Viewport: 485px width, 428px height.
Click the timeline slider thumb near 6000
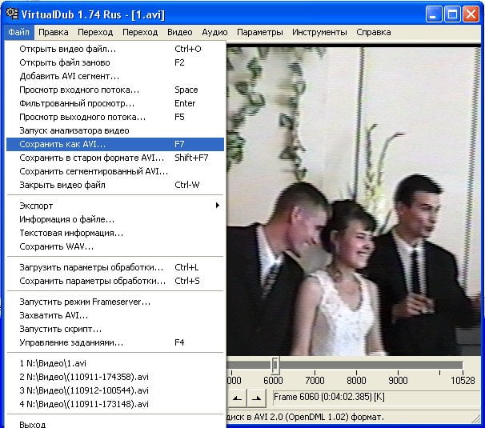coord(275,365)
